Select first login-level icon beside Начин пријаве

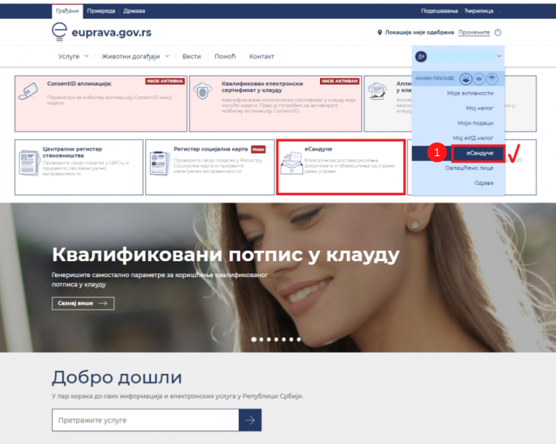coord(466,78)
